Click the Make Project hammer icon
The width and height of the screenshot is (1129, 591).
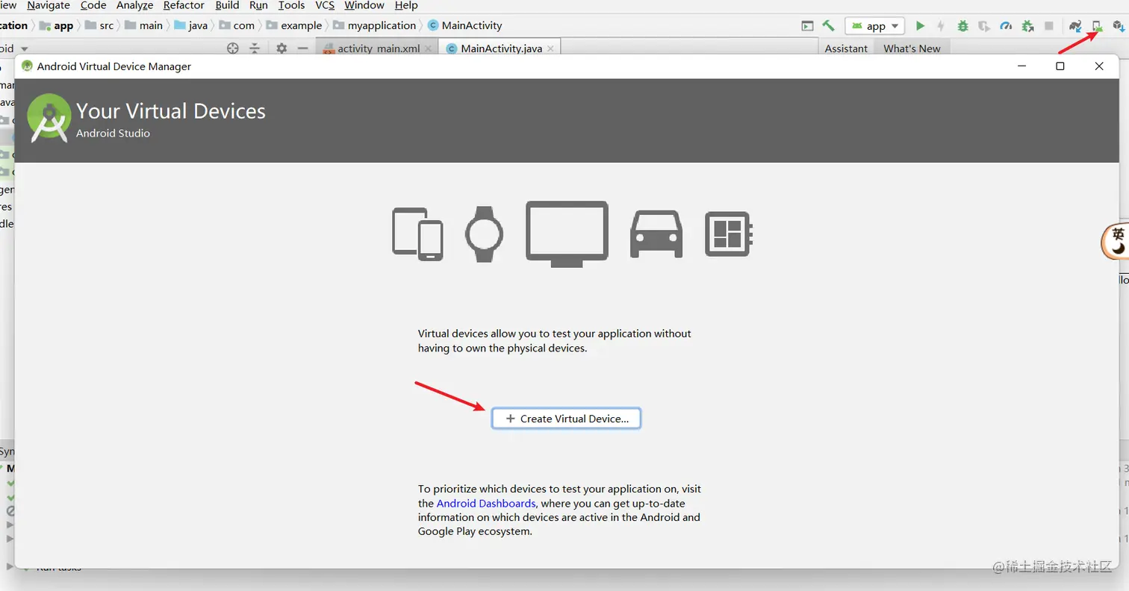(x=829, y=25)
